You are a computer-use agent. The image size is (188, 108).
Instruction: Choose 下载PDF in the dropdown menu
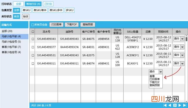pyautogui.click(x=155, y=82)
